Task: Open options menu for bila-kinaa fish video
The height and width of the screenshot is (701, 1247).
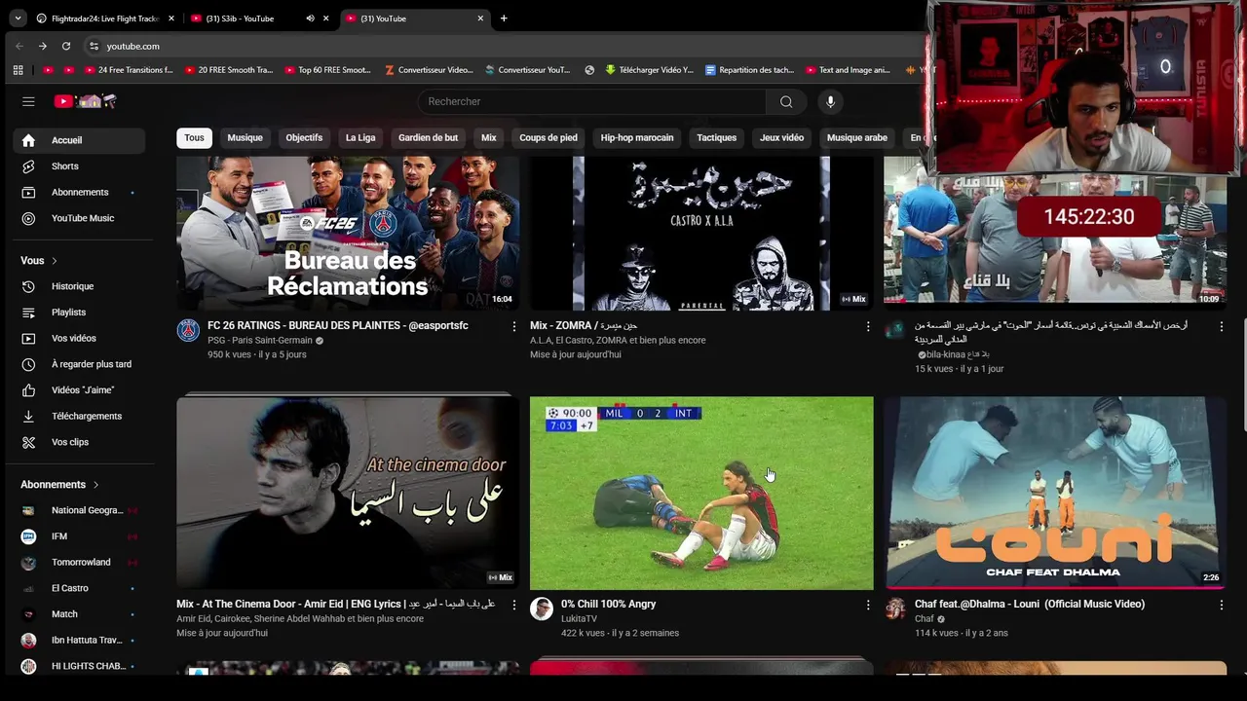Action: [1222, 327]
